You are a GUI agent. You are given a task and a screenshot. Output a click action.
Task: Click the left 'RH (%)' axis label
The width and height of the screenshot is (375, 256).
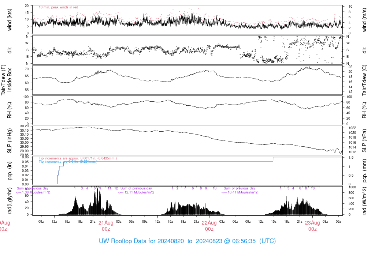click(10, 110)
